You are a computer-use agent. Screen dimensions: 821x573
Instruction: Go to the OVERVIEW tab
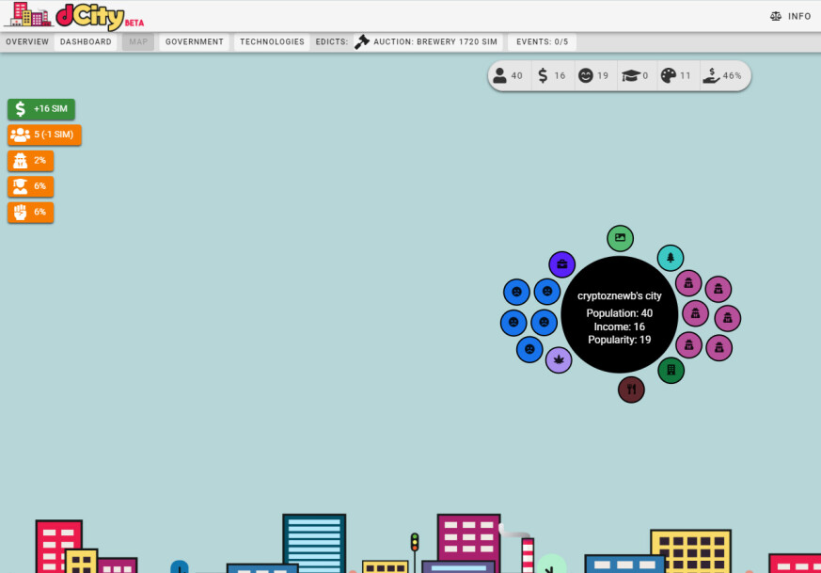tap(27, 42)
